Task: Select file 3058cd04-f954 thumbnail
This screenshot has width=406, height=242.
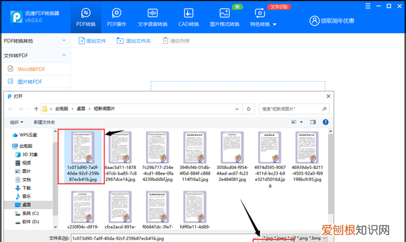Action: [232, 147]
